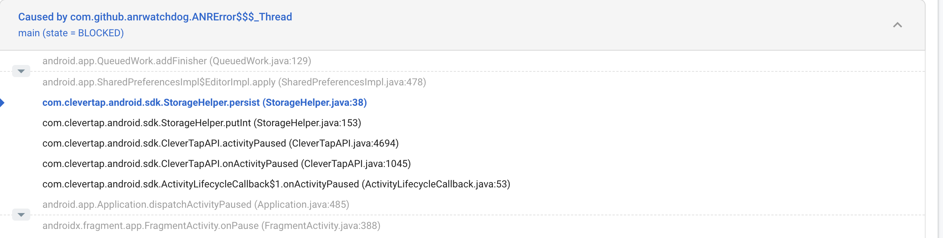Select the StorageHelper.putInt stack frame
943x238 pixels.
(201, 123)
